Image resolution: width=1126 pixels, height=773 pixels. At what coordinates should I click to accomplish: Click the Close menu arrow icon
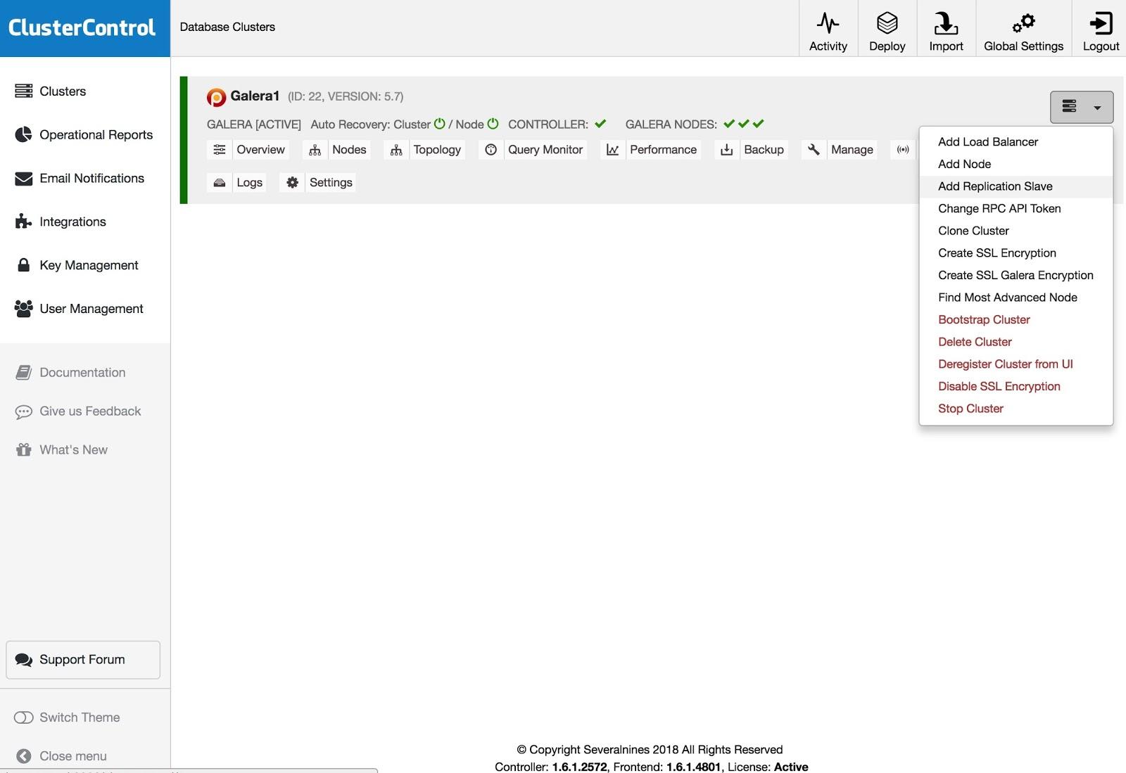[x=24, y=756]
